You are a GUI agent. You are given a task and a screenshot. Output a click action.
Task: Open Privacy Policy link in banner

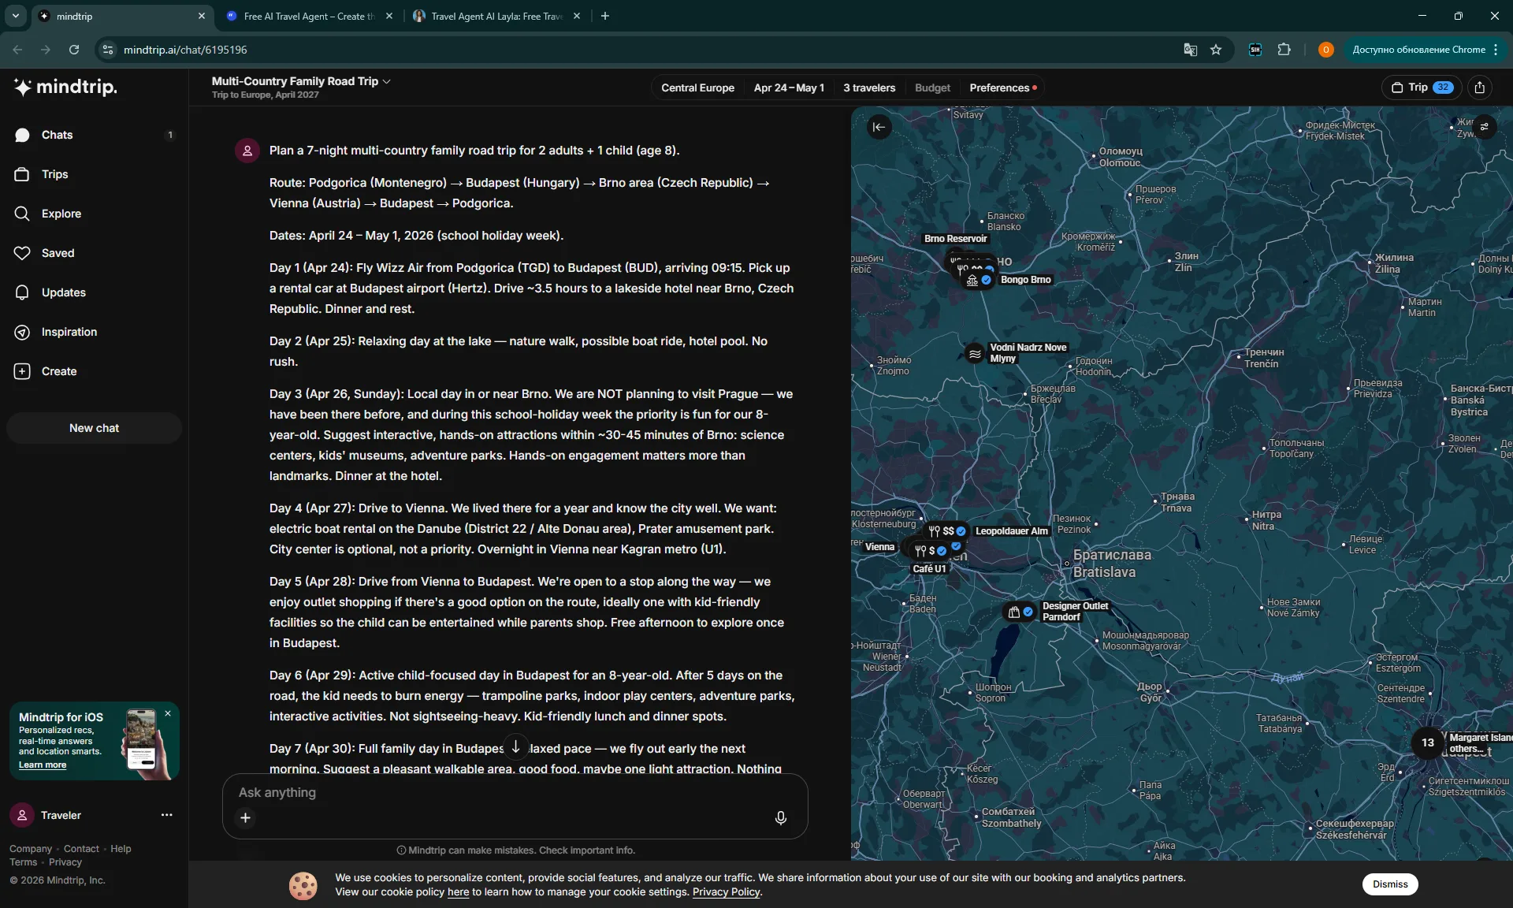(x=726, y=892)
